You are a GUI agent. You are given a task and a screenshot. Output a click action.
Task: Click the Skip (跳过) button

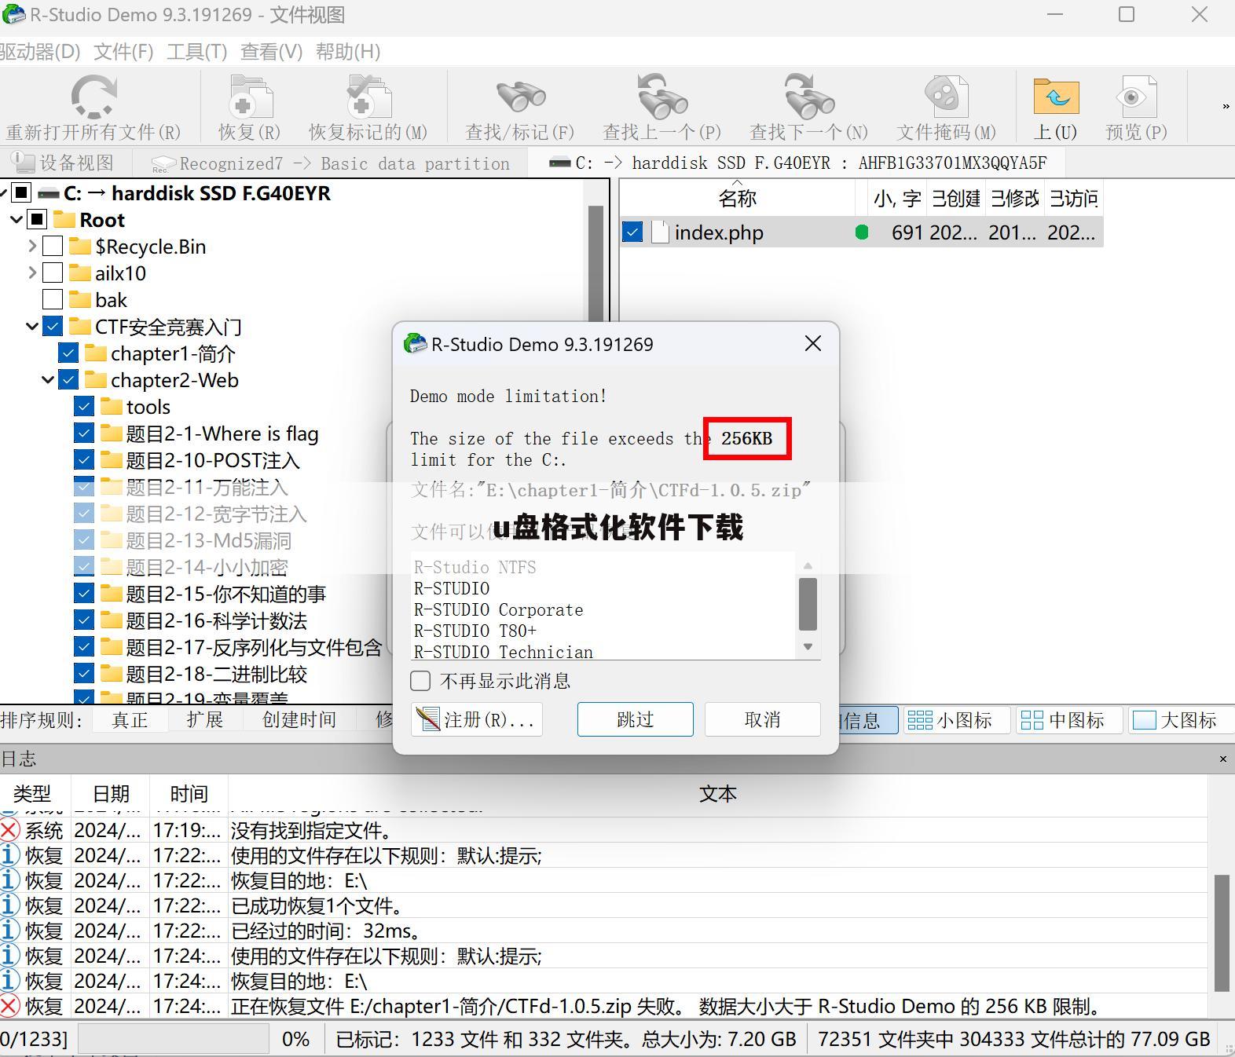coord(636,719)
